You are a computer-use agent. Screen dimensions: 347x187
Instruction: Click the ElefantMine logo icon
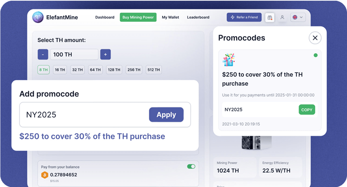pyautogui.click(x=38, y=17)
